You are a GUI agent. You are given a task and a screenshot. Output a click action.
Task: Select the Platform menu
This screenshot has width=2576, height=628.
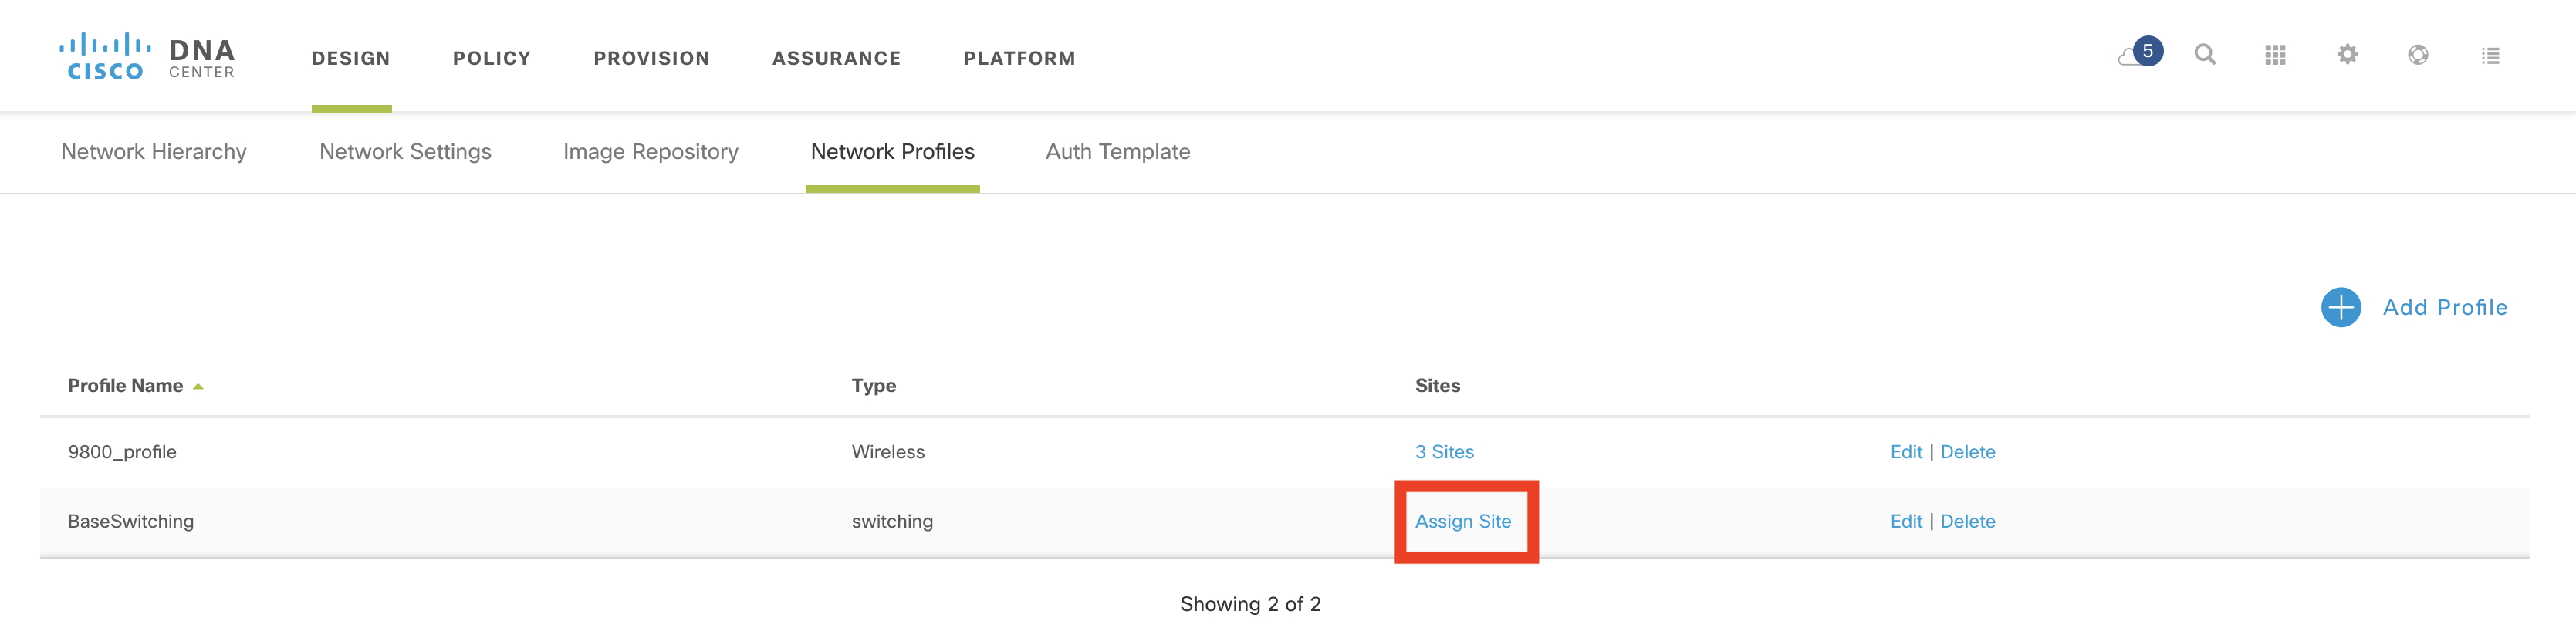(1019, 58)
